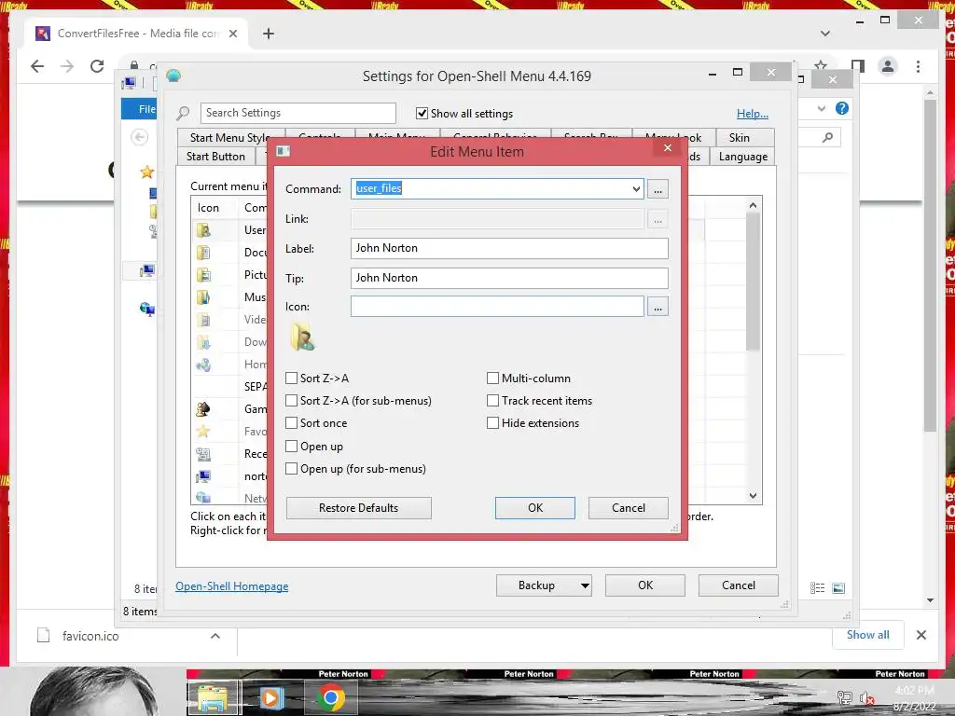This screenshot has width=955, height=716.
Task: Enable Track recent items checkbox
Action: (492, 401)
